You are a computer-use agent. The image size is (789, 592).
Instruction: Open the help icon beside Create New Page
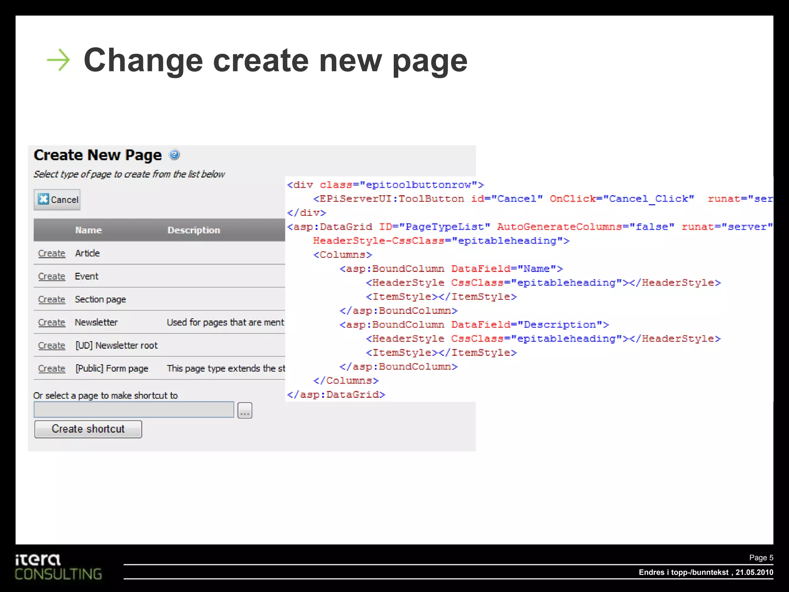175,155
